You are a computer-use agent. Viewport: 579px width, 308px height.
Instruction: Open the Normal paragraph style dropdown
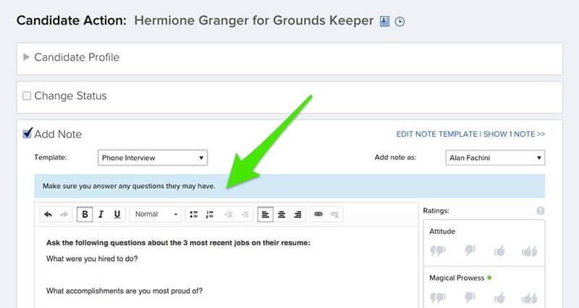[156, 214]
